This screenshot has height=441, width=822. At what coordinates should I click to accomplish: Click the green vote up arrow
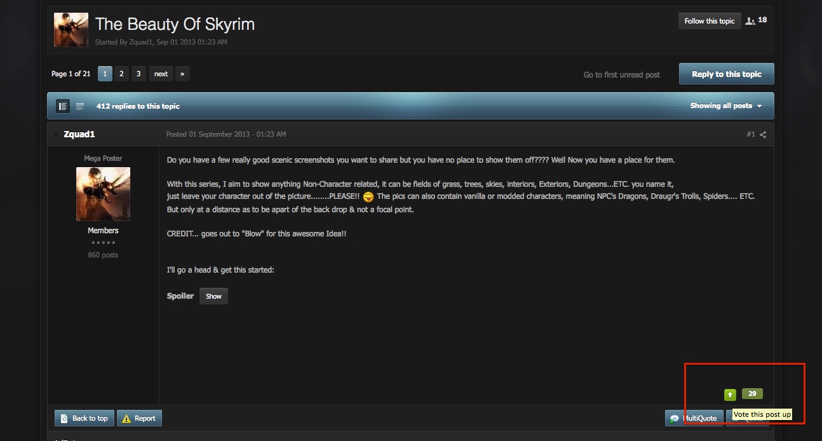click(730, 395)
